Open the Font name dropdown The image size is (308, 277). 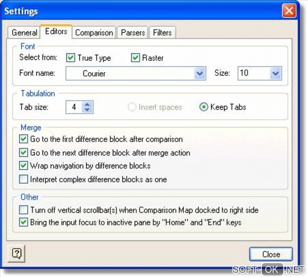click(199, 74)
